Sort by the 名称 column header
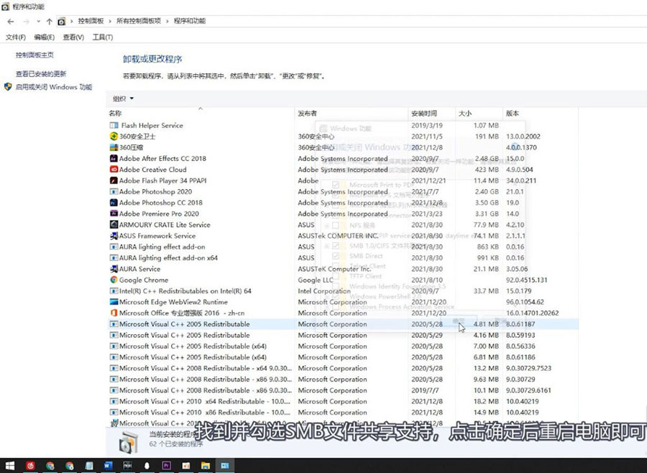This screenshot has width=647, height=473. pos(201,113)
